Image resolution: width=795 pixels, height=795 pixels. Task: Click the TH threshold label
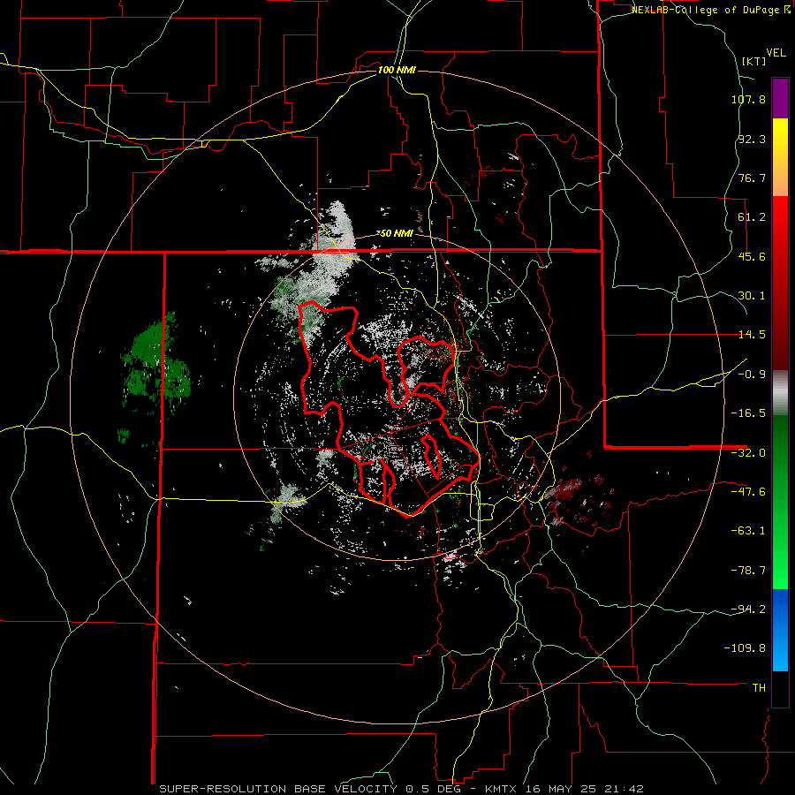point(759,688)
